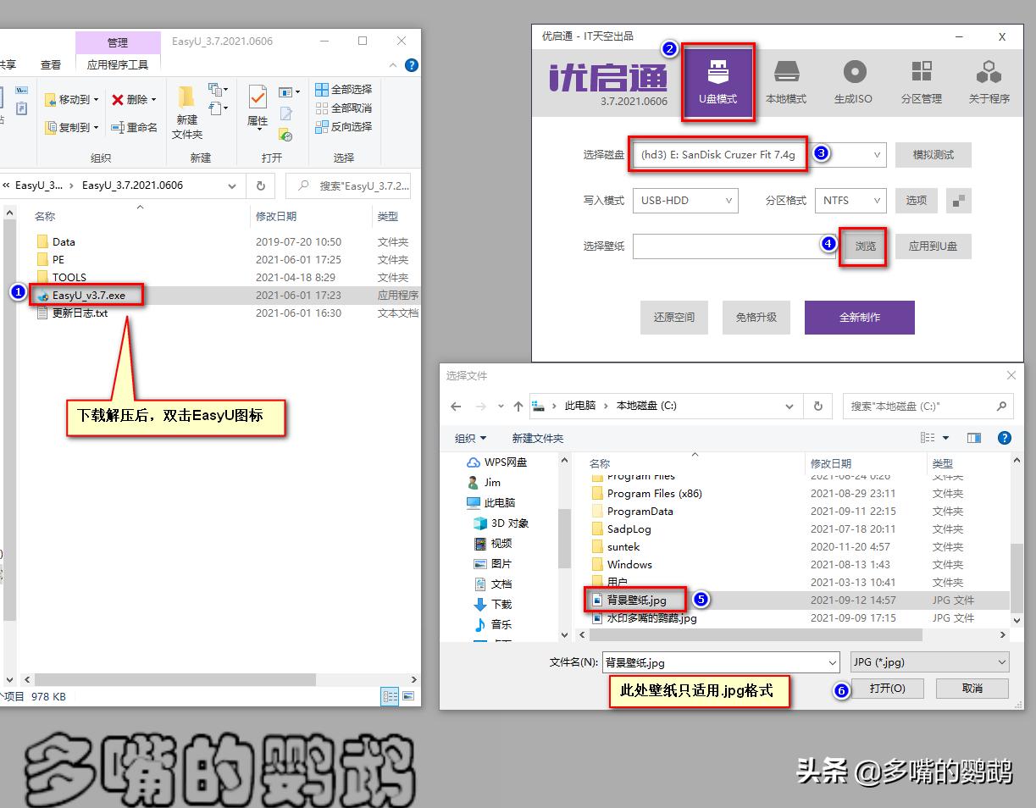1036x808 pixels.
Task: Click the 属性 ribbon icon
Action: click(x=258, y=107)
